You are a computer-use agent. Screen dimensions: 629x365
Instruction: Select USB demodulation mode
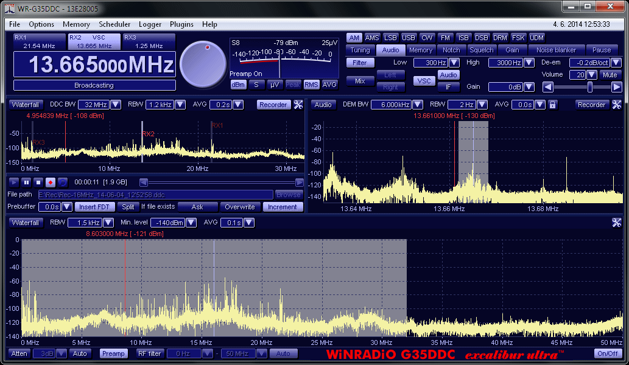pyautogui.click(x=409, y=38)
